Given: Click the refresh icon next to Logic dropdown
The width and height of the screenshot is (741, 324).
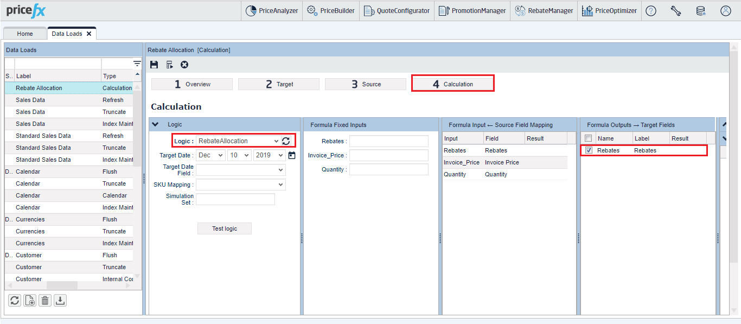Looking at the screenshot, I should tap(286, 141).
